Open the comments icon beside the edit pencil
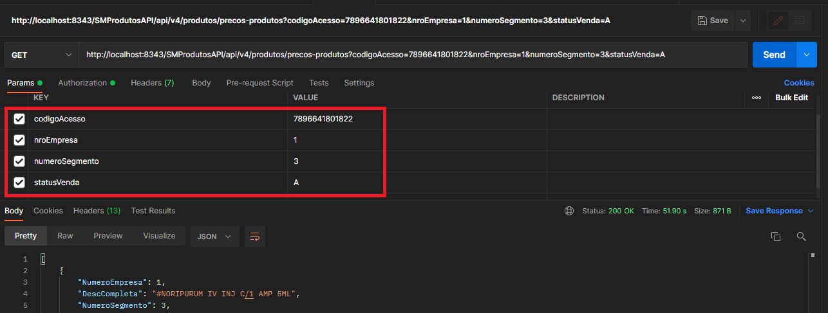The width and height of the screenshot is (828, 313). pyautogui.click(x=800, y=21)
